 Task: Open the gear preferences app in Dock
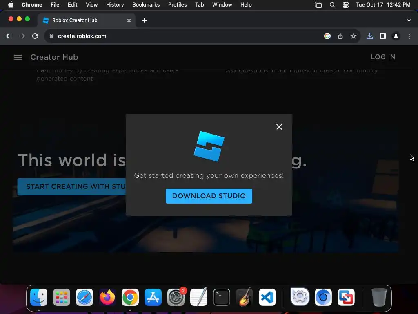pyautogui.click(x=300, y=297)
